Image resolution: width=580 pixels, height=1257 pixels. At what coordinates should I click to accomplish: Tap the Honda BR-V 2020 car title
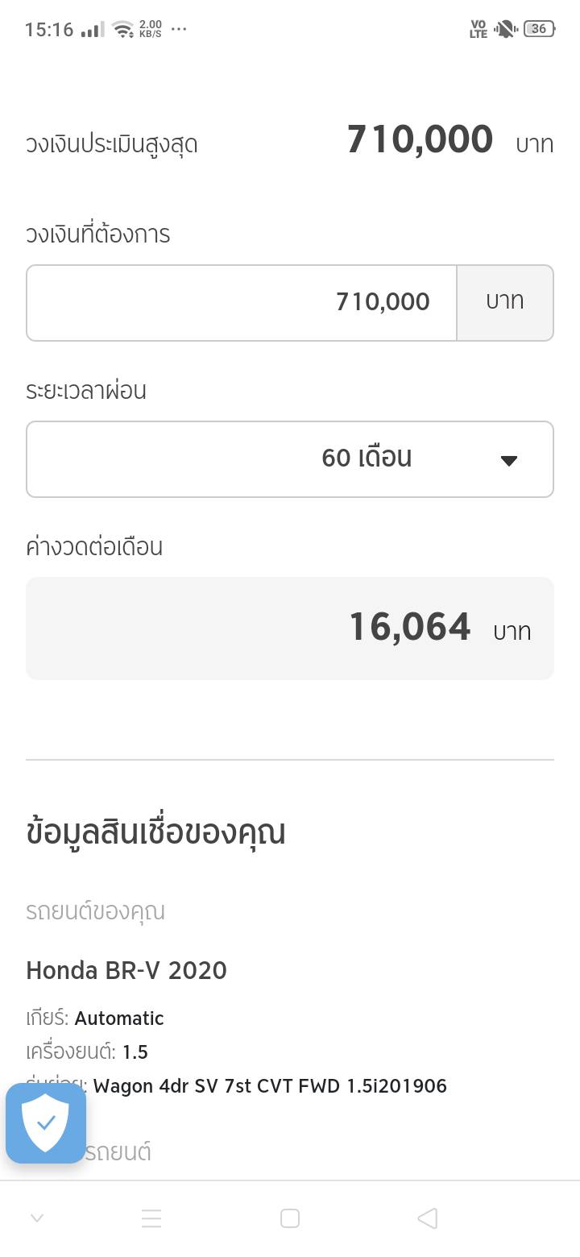[x=126, y=970]
